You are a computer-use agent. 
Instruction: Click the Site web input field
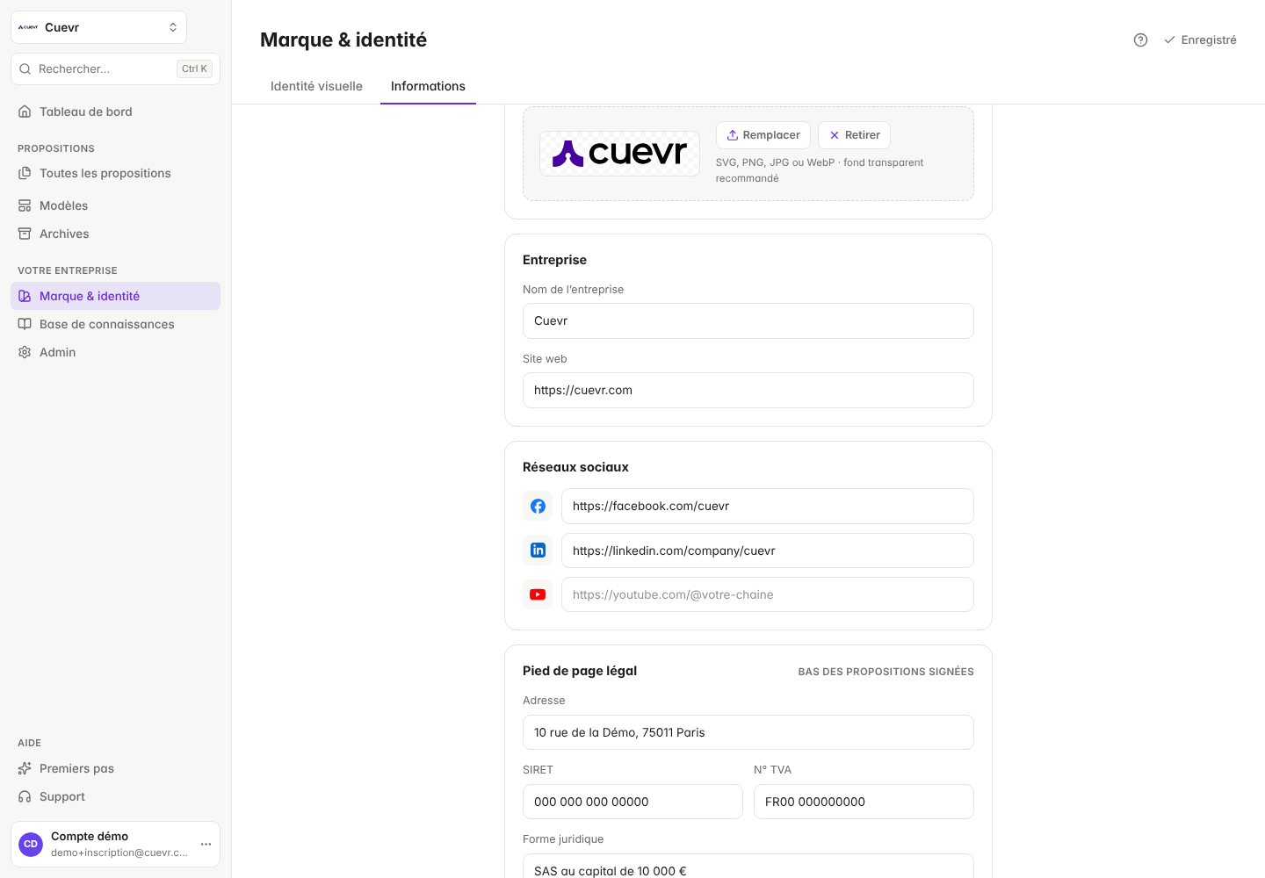click(748, 390)
